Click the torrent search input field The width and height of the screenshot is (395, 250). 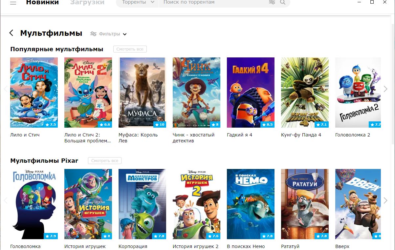(213, 2)
